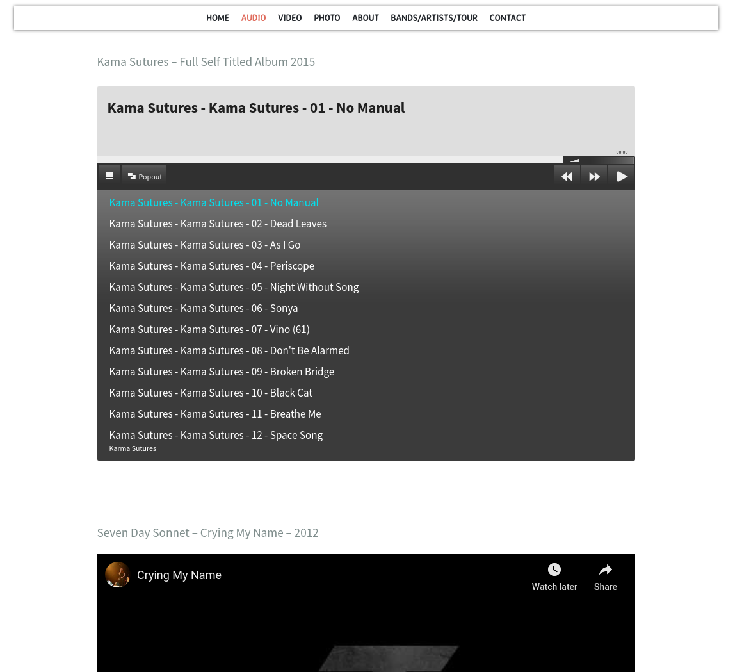Open the BANDS/ARTISTS/TOUR menu
The width and height of the screenshot is (735, 672).
pyautogui.click(x=434, y=18)
